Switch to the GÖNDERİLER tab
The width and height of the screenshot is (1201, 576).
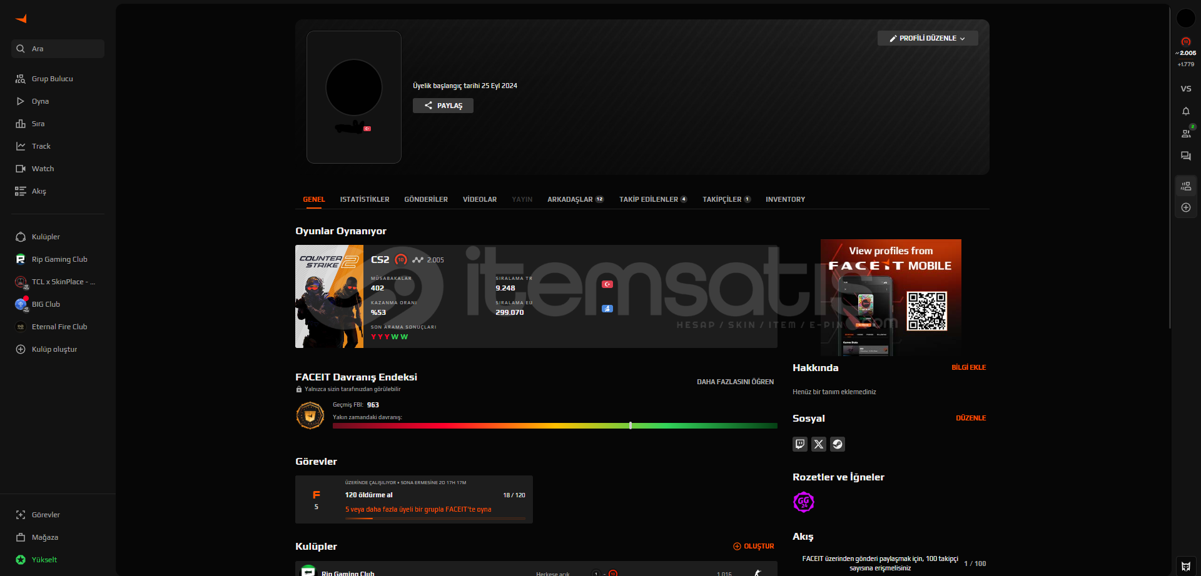click(426, 200)
